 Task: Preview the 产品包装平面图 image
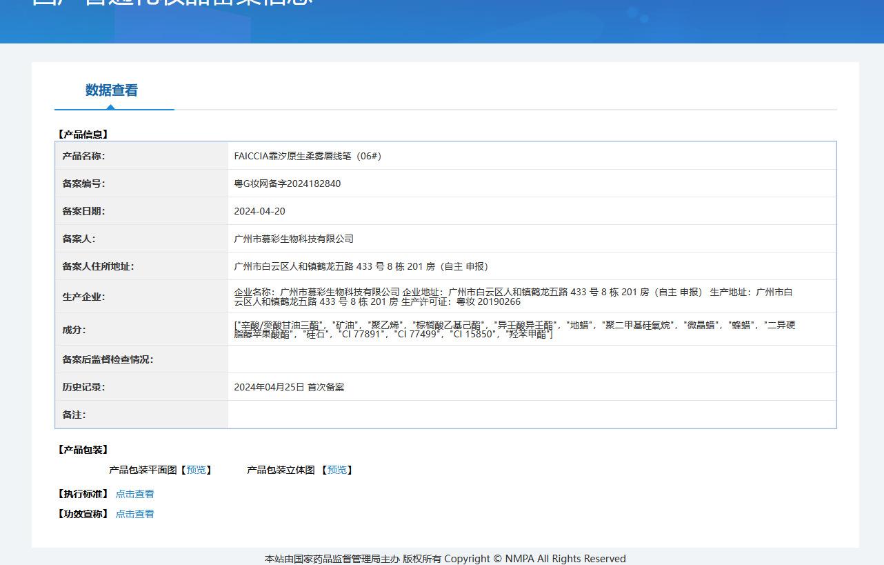coord(196,470)
